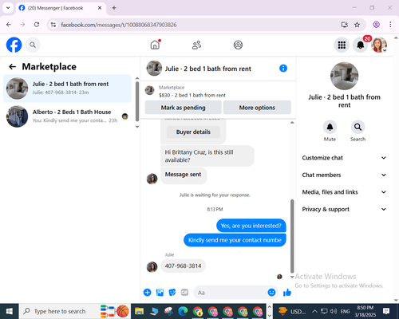Attach a photo file icon
The image size is (399, 319).
160,293
